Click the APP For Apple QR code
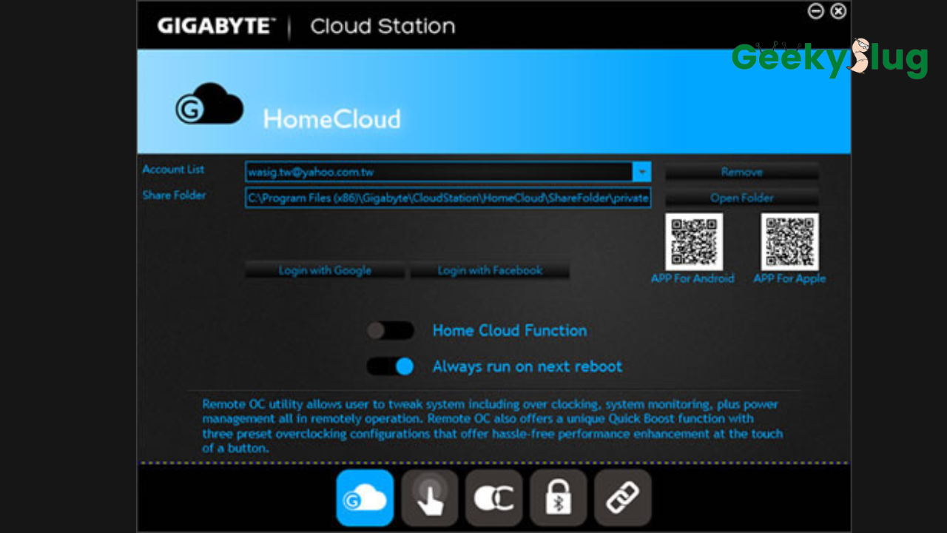947x533 pixels. coord(790,242)
